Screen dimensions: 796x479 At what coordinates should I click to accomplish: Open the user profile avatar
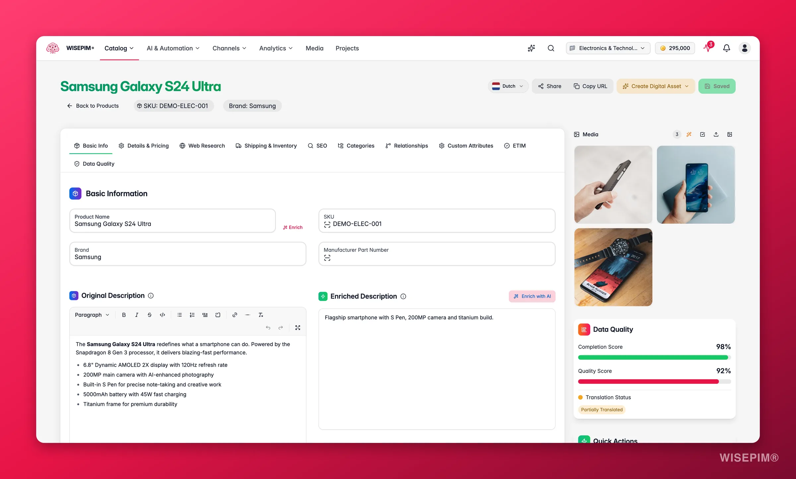745,48
